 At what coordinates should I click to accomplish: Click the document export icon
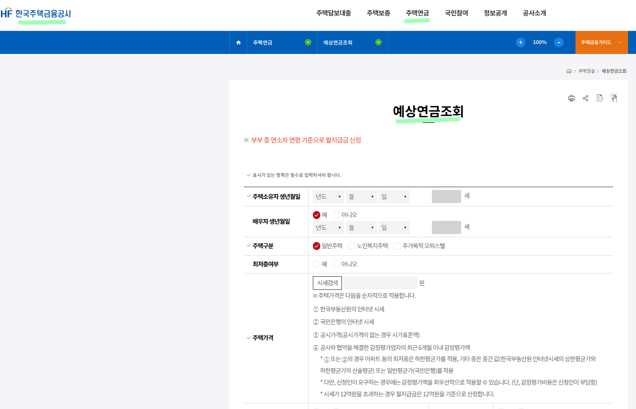click(599, 98)
